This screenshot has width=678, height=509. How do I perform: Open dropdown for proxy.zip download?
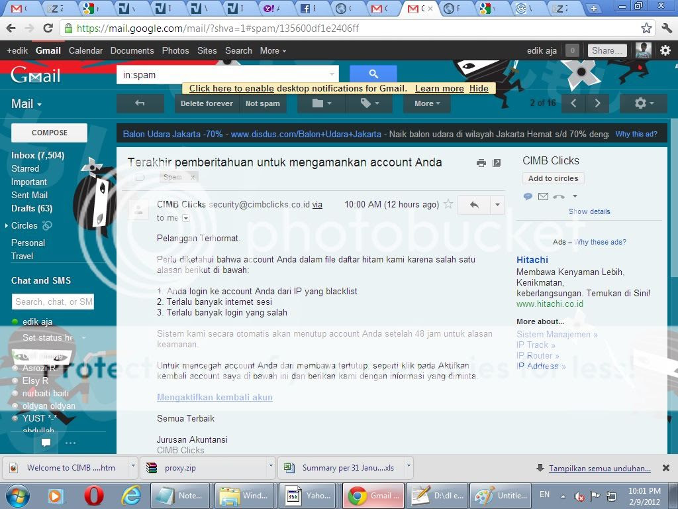click(271, 466)
